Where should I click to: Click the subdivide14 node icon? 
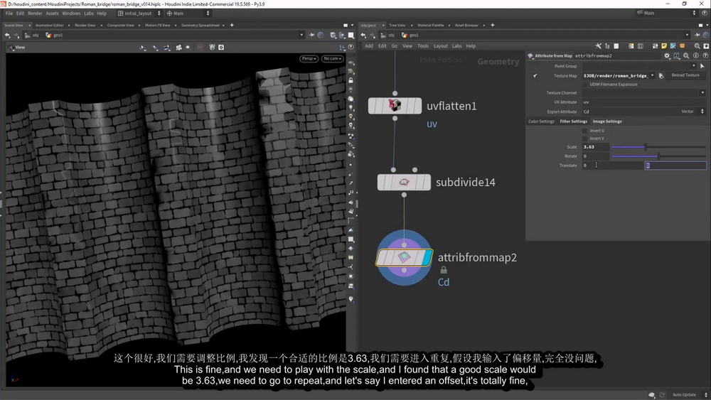tap(404, 182)
